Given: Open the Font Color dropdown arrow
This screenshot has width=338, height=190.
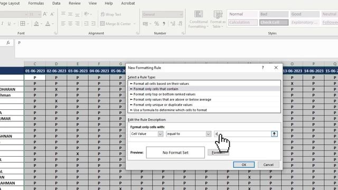Looking at the screenshot, I should click(x=53, y=24).
